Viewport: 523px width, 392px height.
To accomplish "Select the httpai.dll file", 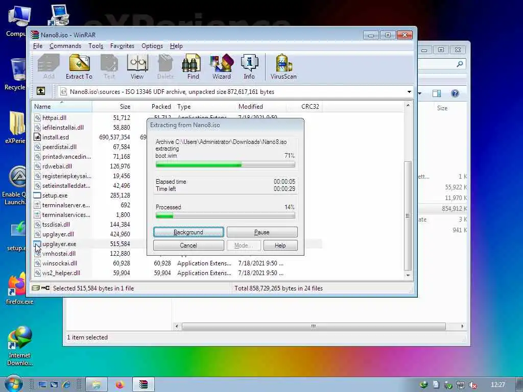I will [x=54, y=118].
